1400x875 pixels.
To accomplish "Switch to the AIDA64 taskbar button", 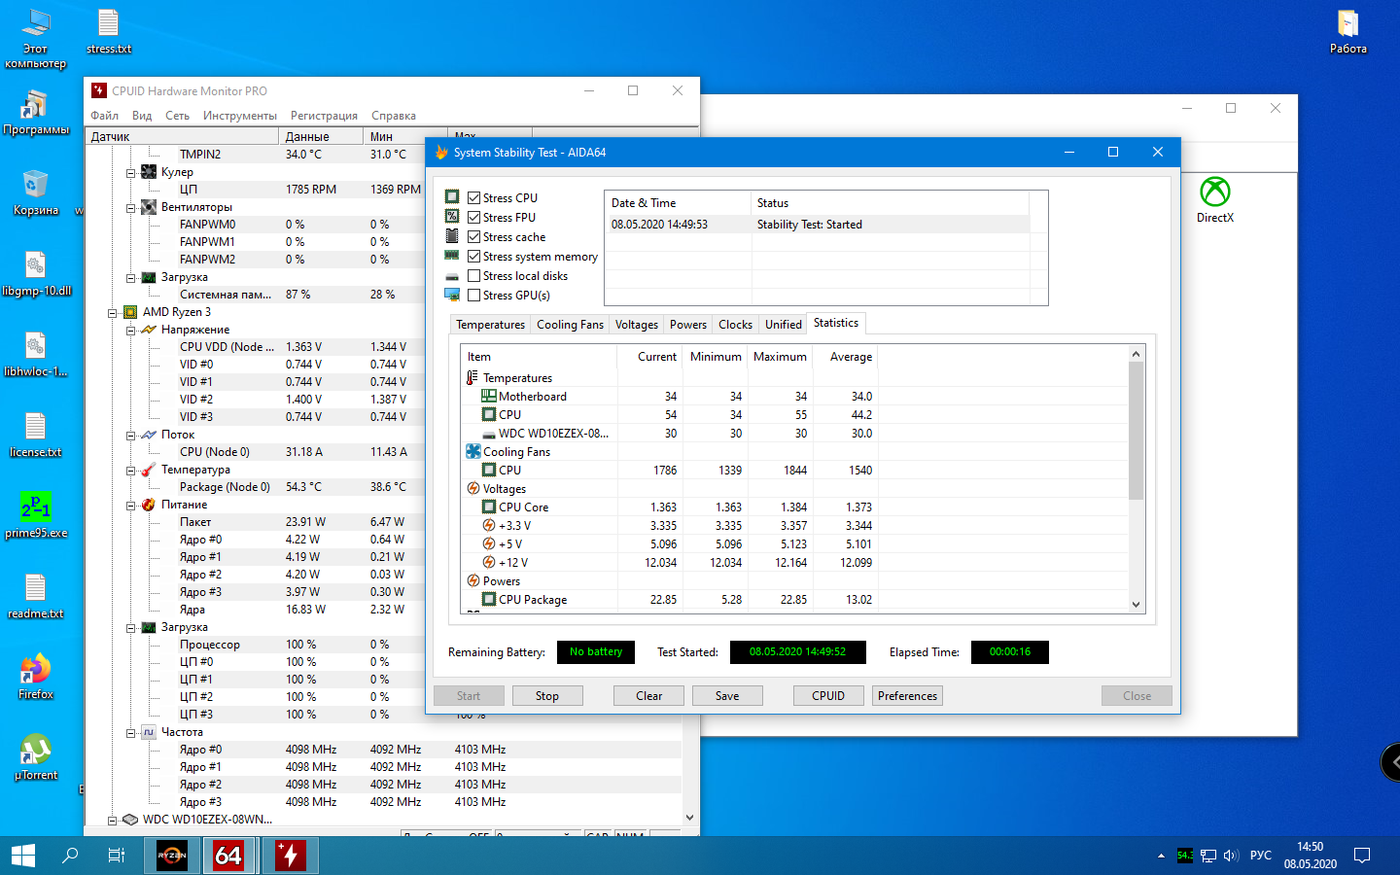I will coord(228,856).
